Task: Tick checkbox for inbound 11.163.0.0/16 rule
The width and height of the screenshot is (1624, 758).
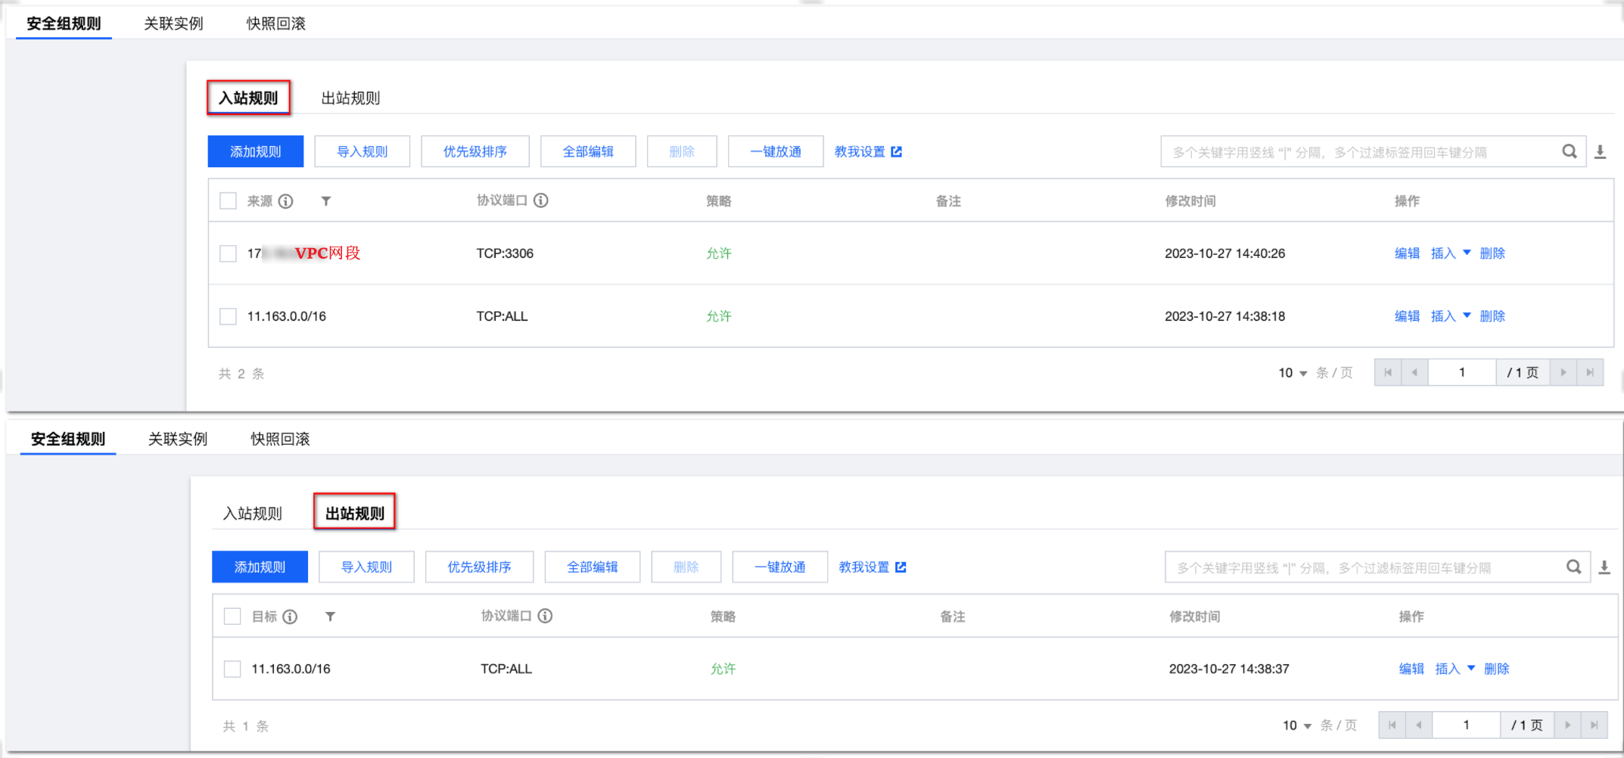Action: coord(228,316)
